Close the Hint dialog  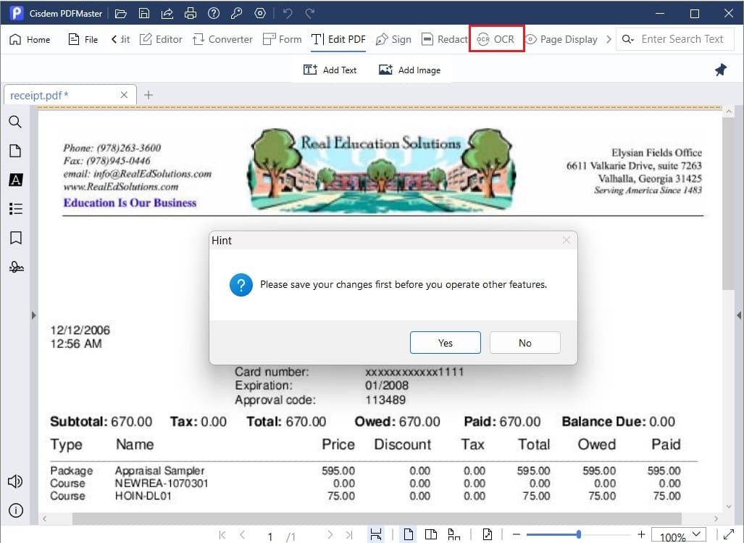pos(566,240)
